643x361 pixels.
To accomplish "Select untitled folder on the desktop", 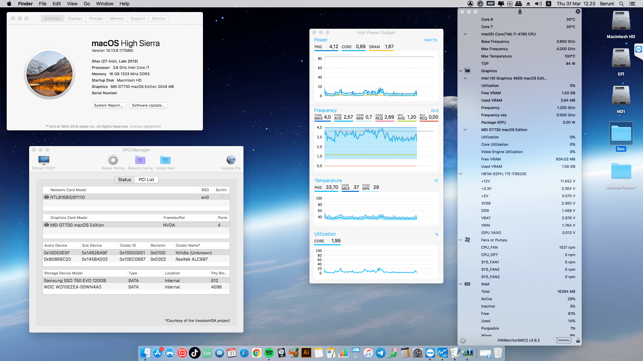I will click(621, 176).
